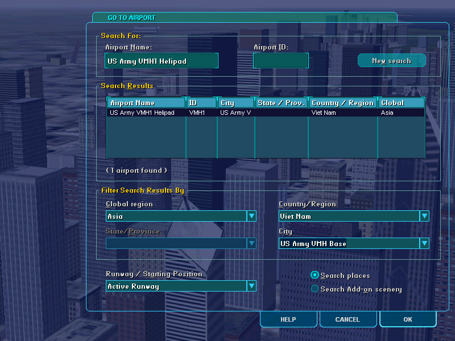This screenshot has height=341, width=455.
Task: Select the US Army VMH1 Helipad search result
Action: click(x=171, y=113)
